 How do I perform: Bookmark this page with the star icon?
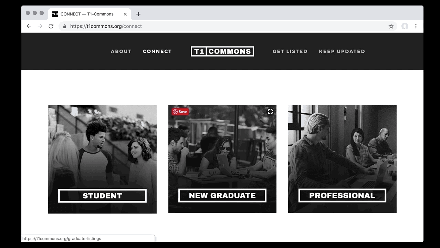pos(391,26)
